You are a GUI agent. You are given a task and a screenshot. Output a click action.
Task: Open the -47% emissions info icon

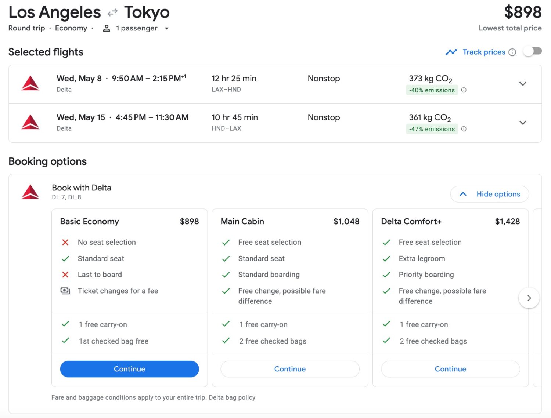coord(464,129)
